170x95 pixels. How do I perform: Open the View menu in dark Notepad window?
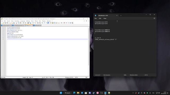tap(105, 18)
